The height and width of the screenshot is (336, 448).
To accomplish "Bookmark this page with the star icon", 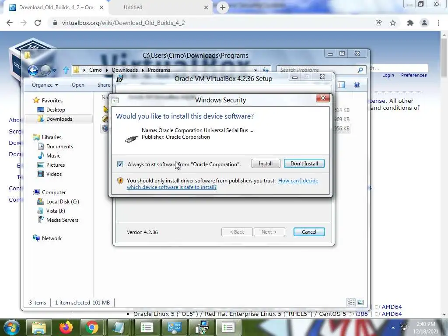I will [393, 23].
